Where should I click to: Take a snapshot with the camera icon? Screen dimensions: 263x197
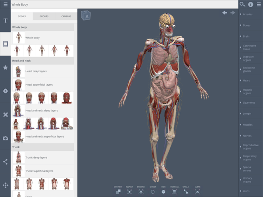click(x=5, y=138)
